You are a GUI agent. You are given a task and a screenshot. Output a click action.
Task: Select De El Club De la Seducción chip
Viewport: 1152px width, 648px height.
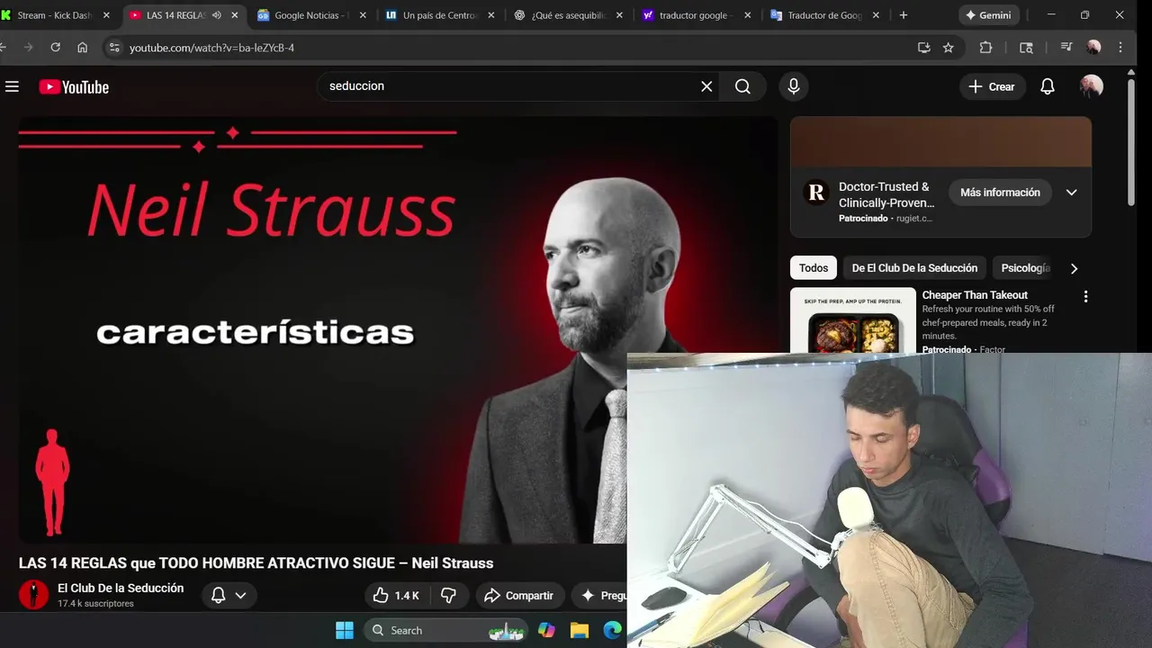pyautogui.click(x=914, y=268)
